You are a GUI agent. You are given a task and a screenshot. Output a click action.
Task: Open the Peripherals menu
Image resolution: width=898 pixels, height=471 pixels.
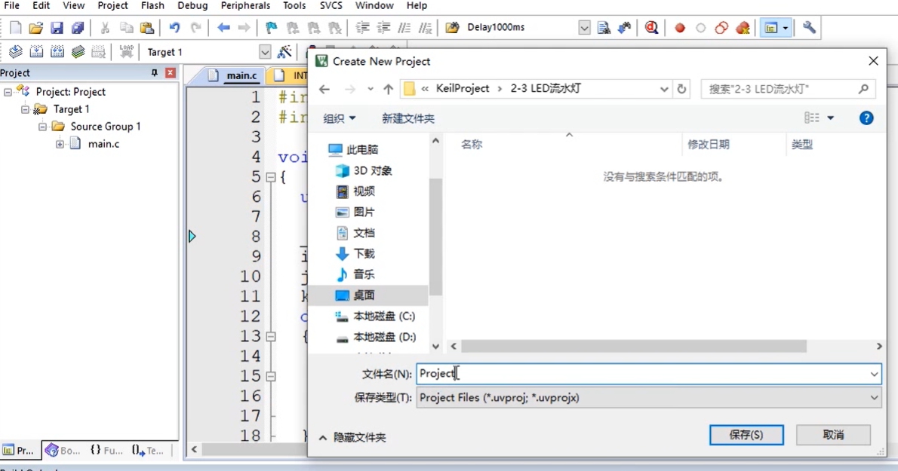(x=246, y=6)
